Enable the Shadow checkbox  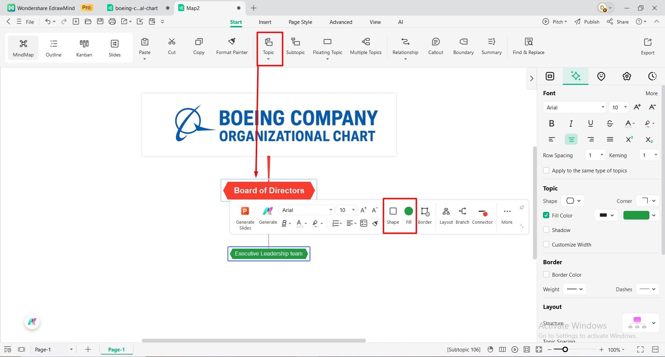[546, 230]
